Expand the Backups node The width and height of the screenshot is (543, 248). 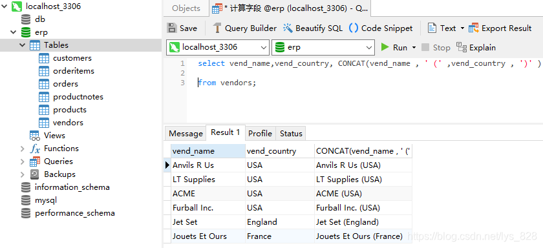[23, 174]
